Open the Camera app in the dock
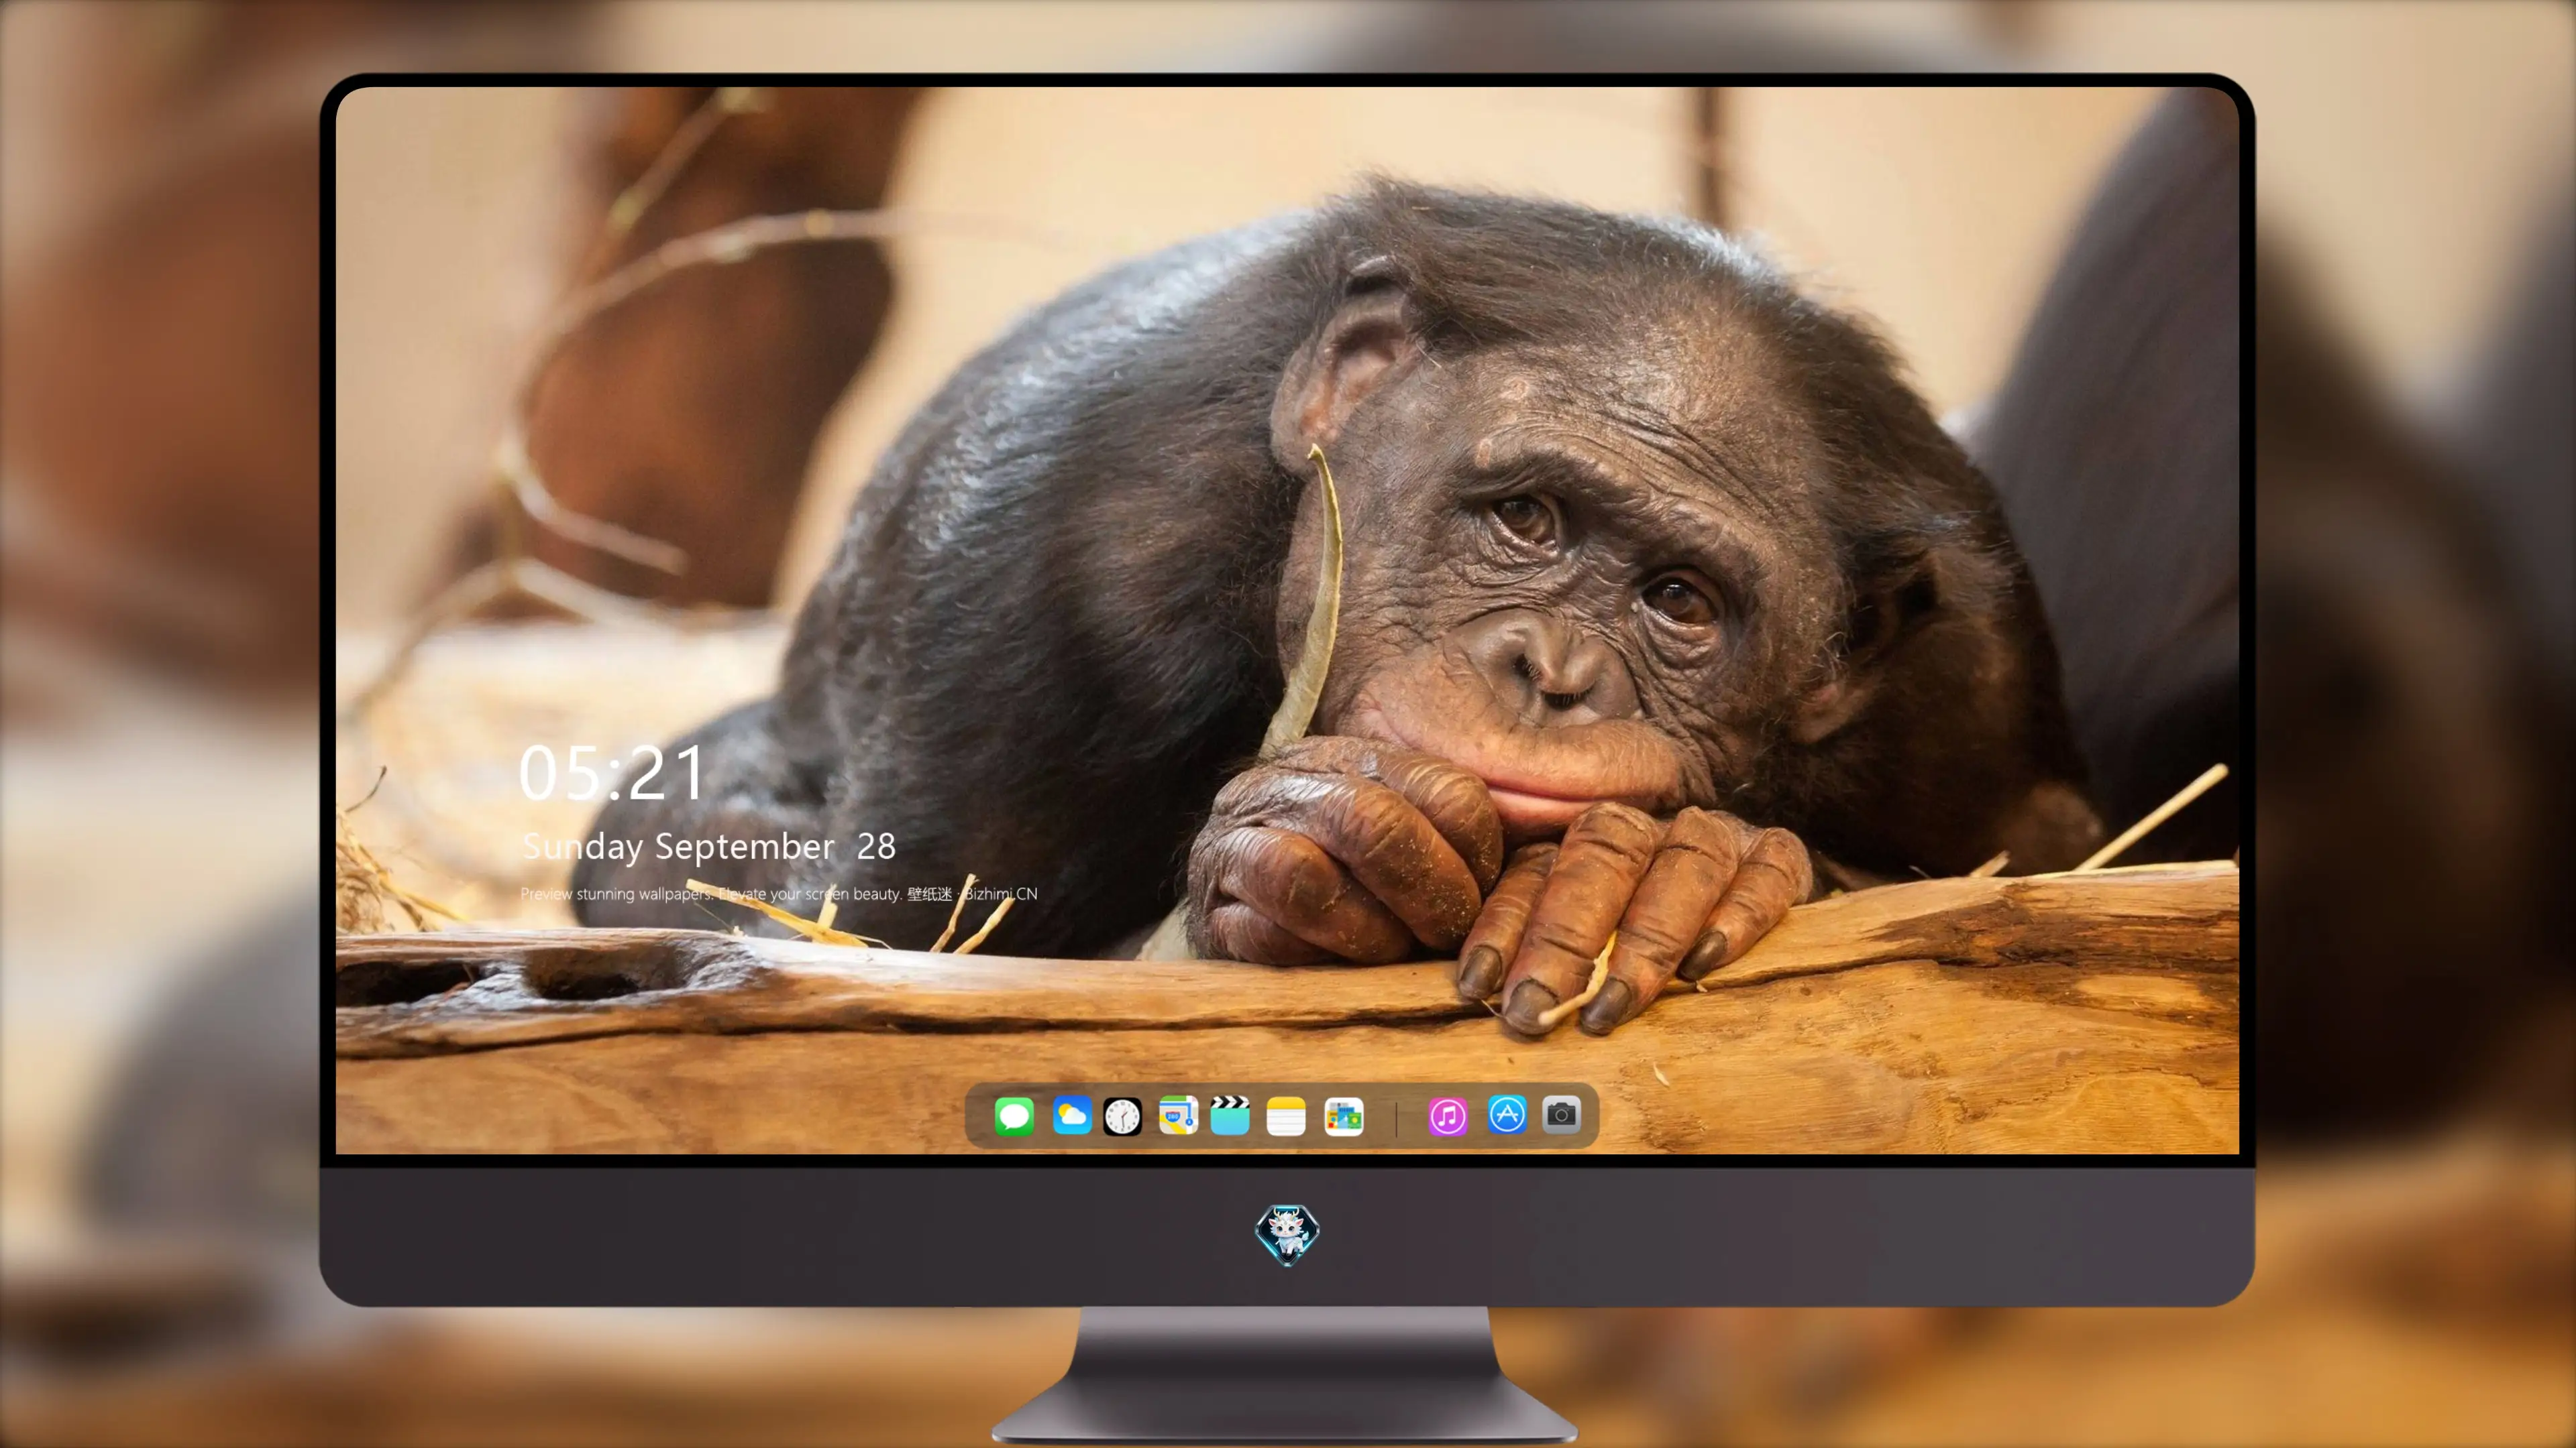Viewport: 2576px width, 1448px height. click(1561, 1115)
